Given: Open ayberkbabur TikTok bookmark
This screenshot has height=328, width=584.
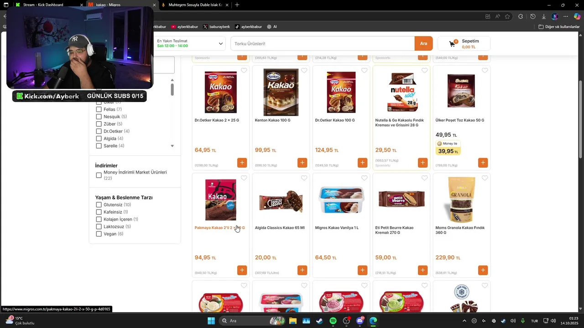Looking at the screenshot, I should [249, 27].
